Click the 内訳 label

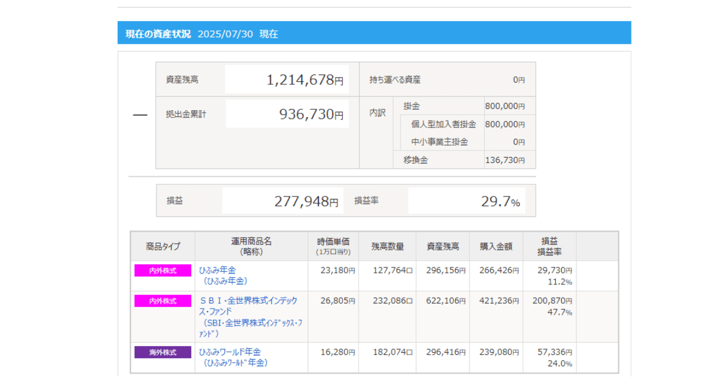click(377, 113)
